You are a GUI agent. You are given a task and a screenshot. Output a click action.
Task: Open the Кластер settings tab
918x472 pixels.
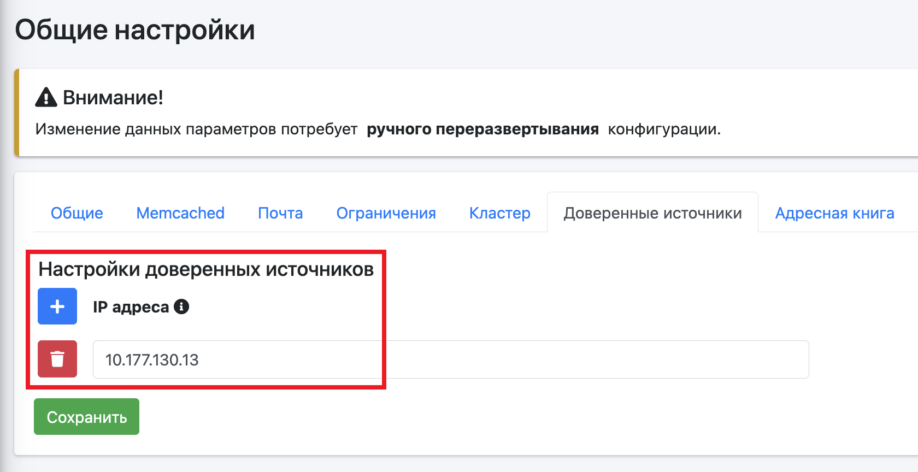pos(499,213)
